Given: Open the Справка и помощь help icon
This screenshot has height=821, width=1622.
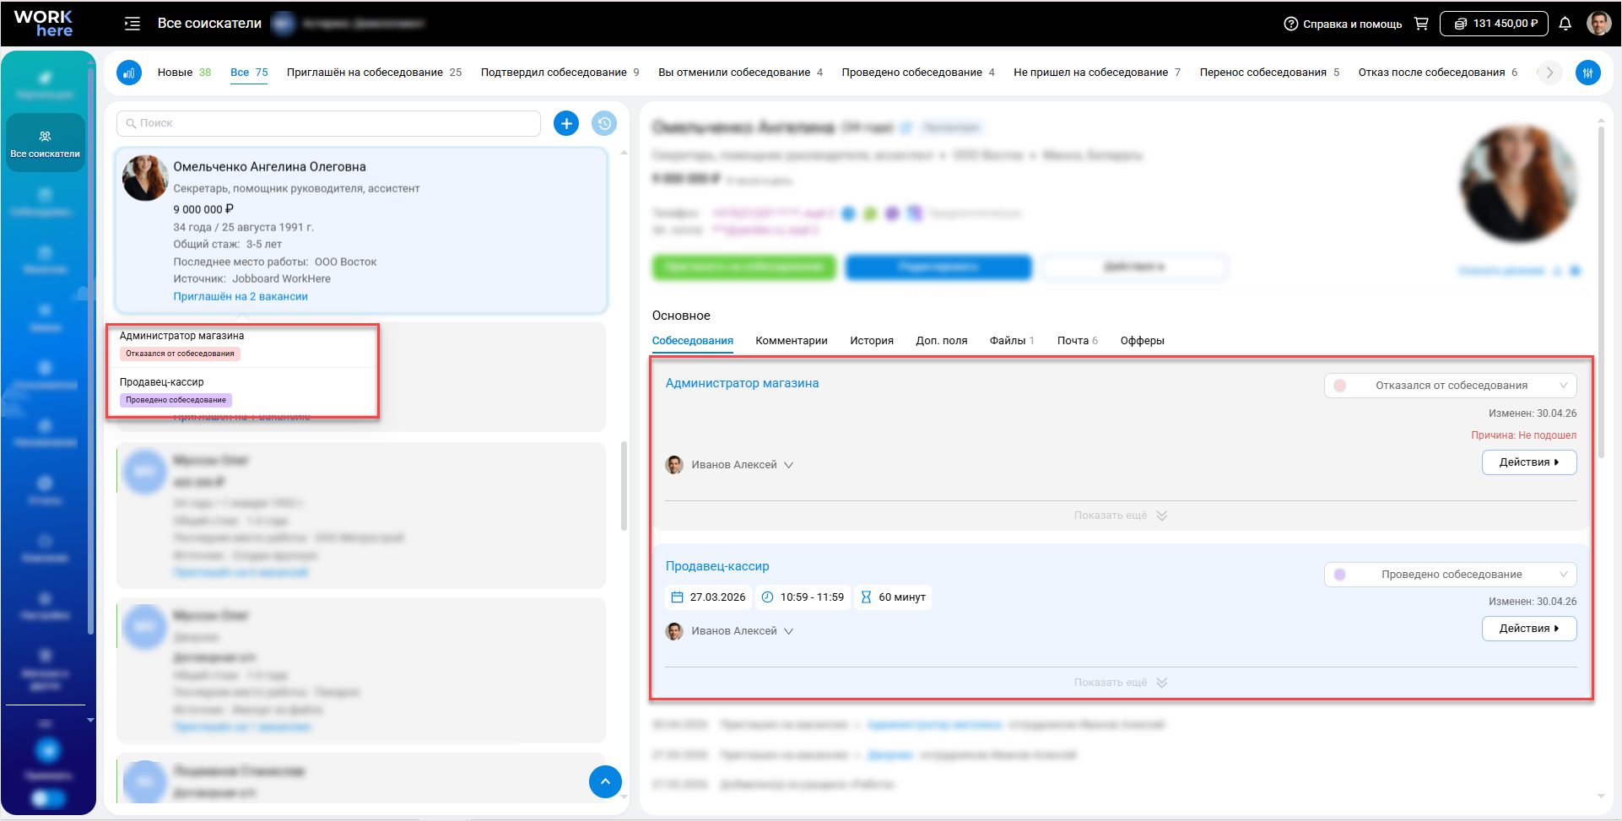Looking at the screenshot, I should click(1290, 24).
